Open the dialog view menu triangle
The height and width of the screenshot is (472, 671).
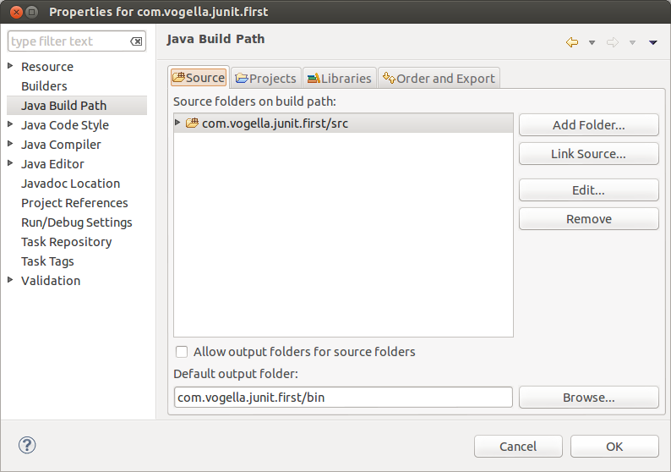[653, 42]
